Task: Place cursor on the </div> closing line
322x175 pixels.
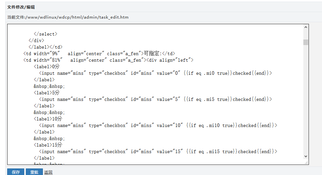Action: click(x=36, y=40)
